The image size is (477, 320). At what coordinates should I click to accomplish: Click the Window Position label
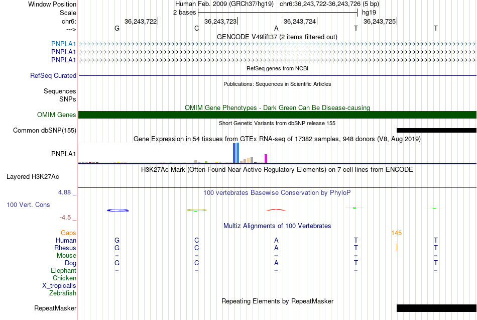52,4
